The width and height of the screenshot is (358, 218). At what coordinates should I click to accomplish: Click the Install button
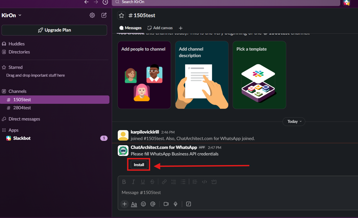139,165
